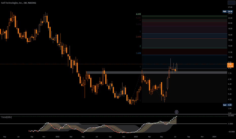This screenshot has height=139, width=236.
Task: Click the High 24.95 price label
Action: pyautogui.click(x=228, y=11)
